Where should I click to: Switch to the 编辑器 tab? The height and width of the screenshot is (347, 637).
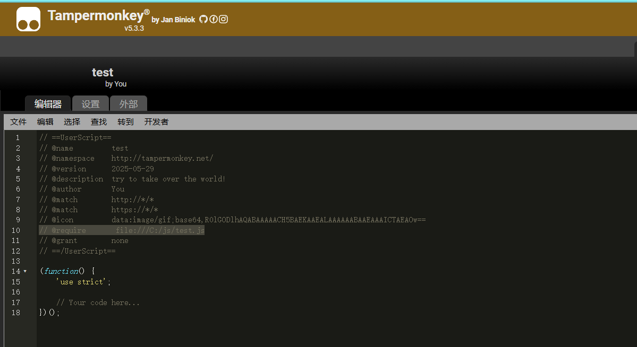[48, 104]
